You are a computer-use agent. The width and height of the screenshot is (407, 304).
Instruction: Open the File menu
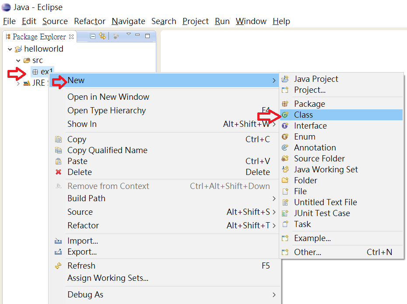(x=9, y=21)
